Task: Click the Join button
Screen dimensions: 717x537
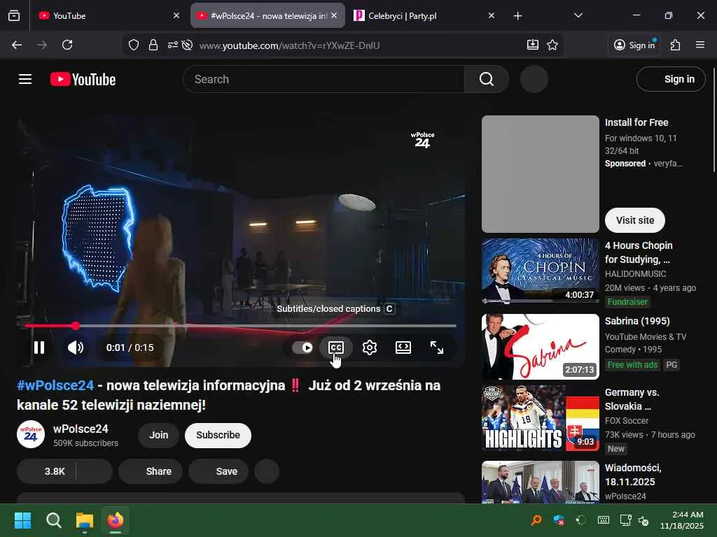Action: click(159, 435)
